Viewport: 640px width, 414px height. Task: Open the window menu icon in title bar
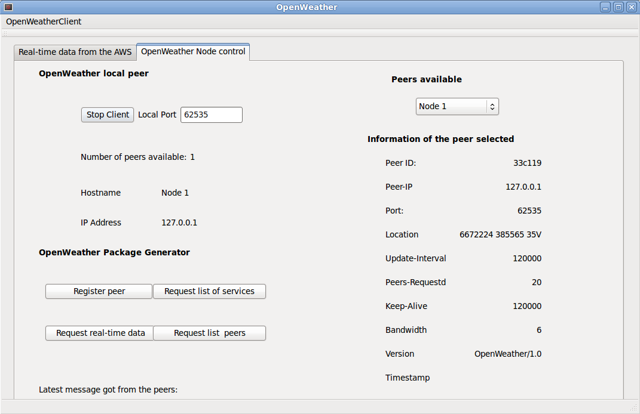pos(8,7)
